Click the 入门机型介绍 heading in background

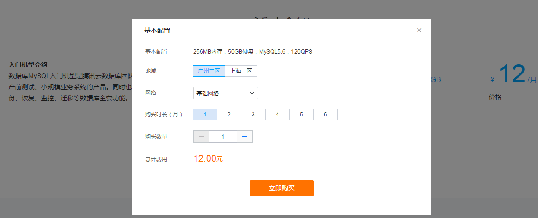tap(28, 65)
